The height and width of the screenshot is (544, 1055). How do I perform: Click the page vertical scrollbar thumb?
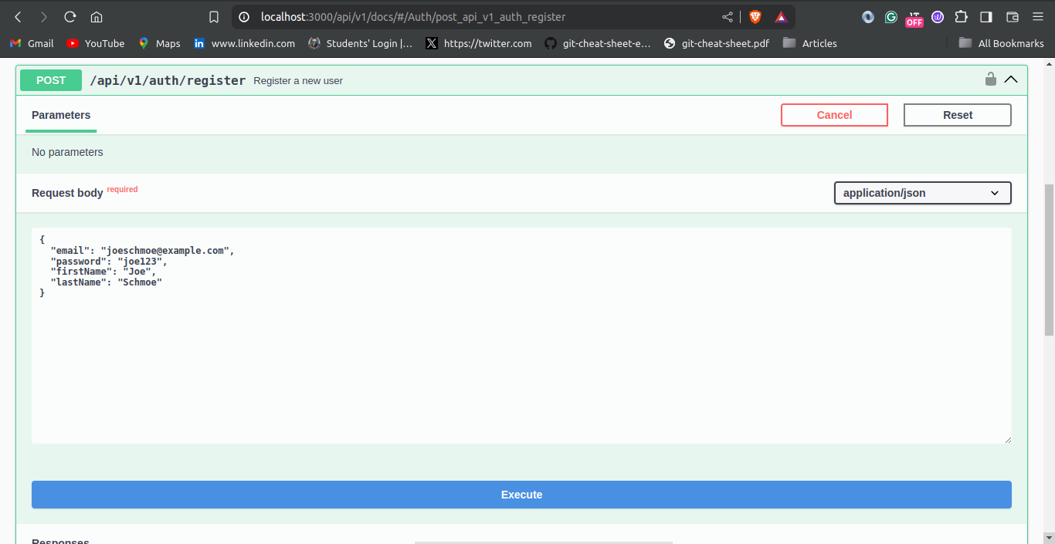point(1049,260)
